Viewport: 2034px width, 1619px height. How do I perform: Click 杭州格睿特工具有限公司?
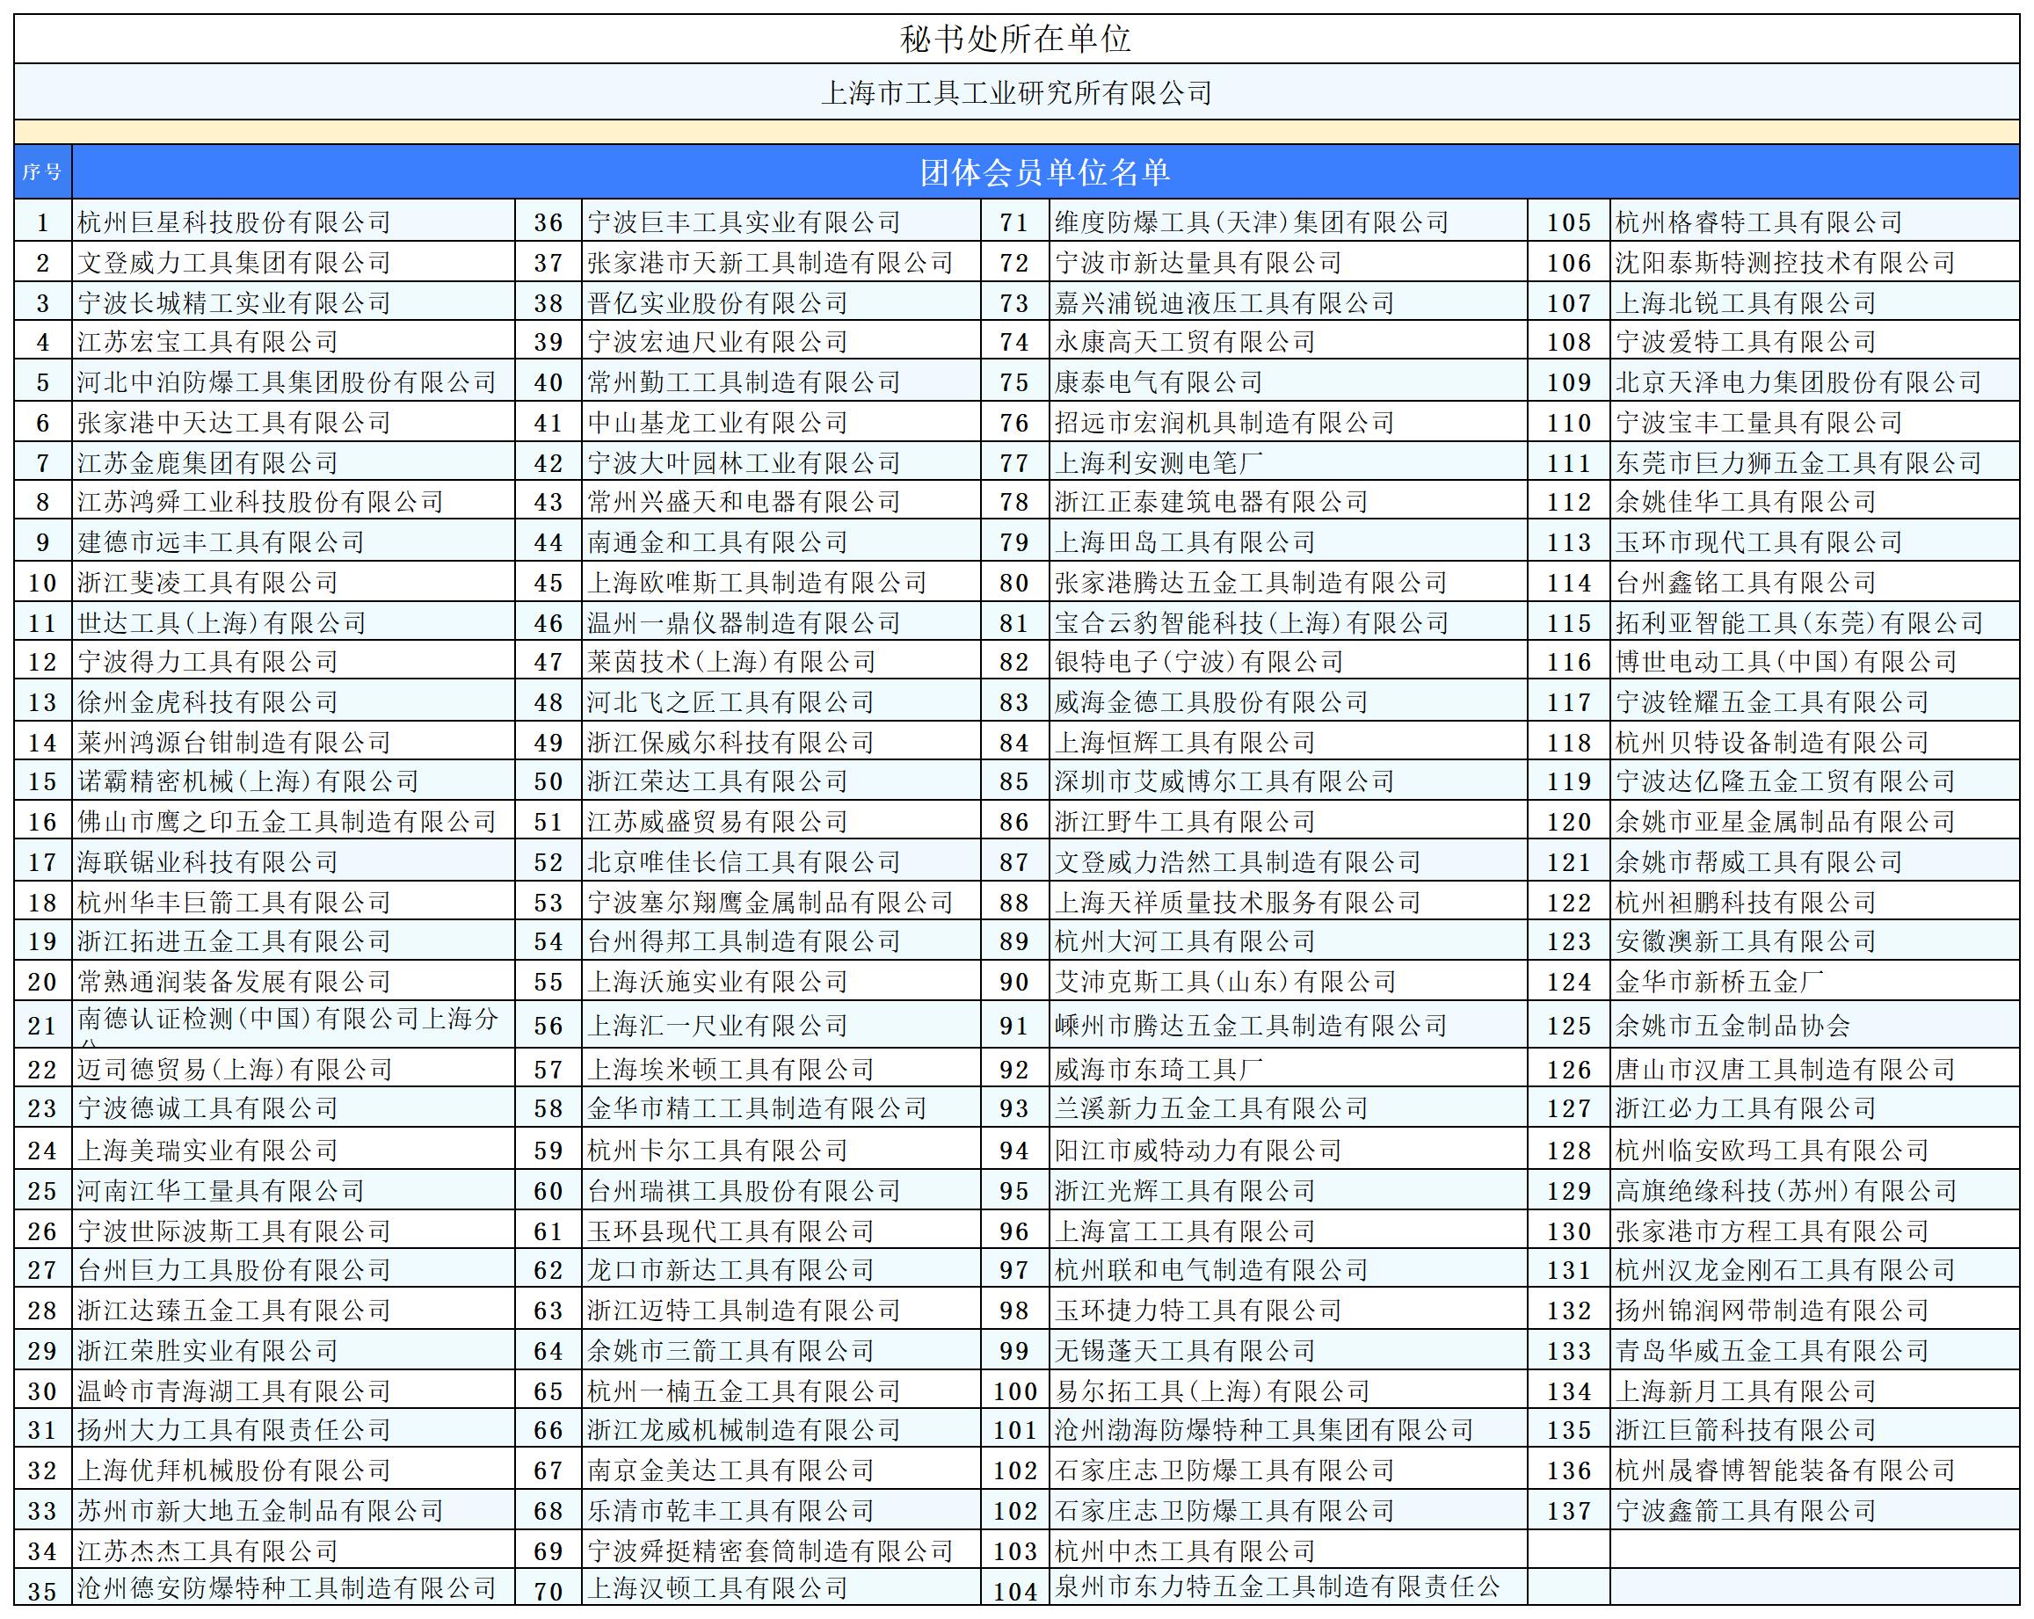pos(1760,222)
